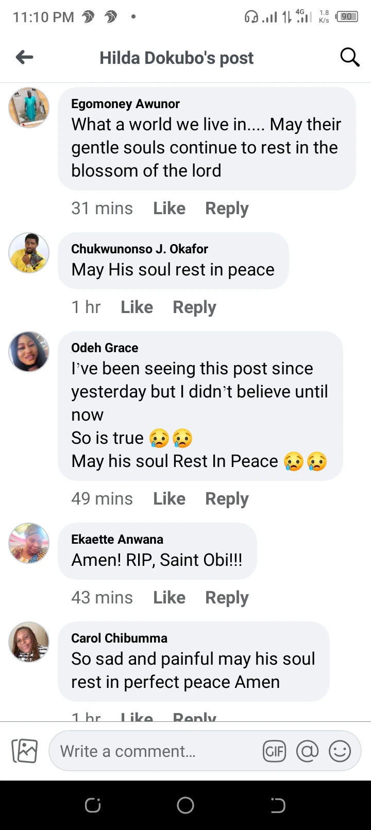Reply to Odeh Grace's comment
The image size is (371, 830).
point(227,498)
